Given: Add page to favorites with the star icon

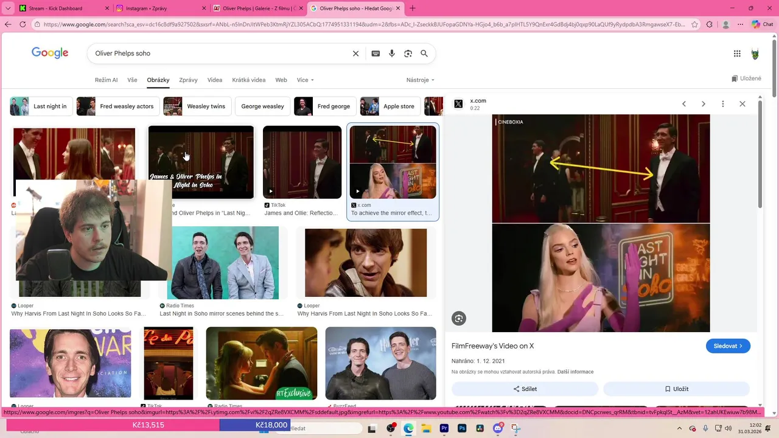Looking at the screenshot, I should [695, 24].
